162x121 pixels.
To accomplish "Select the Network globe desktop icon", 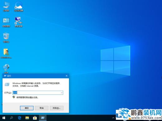I will pyautogui.click(x=6, y=68).
